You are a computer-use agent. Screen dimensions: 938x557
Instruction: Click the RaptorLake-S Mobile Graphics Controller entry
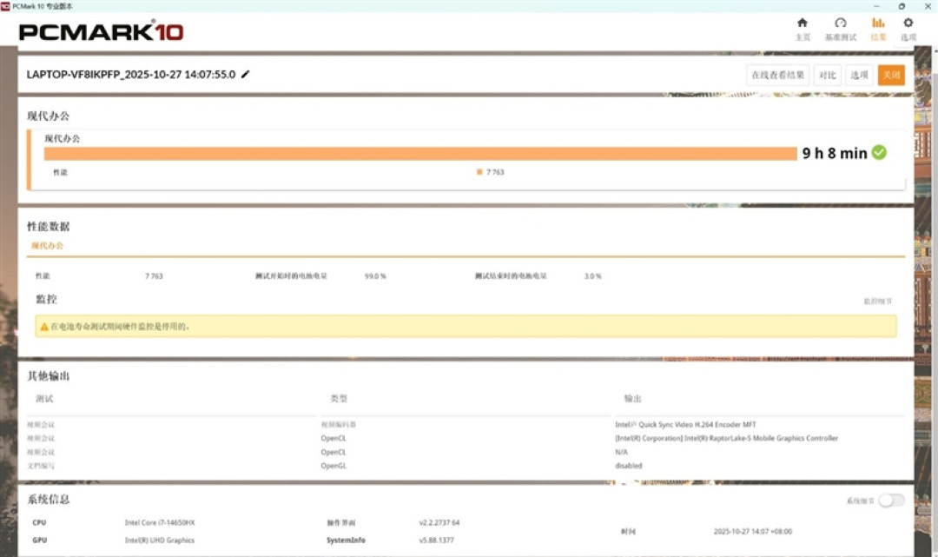(x=726, y=438)
